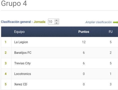Screen dimensions: 118x90
Task: Open the Ampliar clasificación link
Action: (98, 22)
